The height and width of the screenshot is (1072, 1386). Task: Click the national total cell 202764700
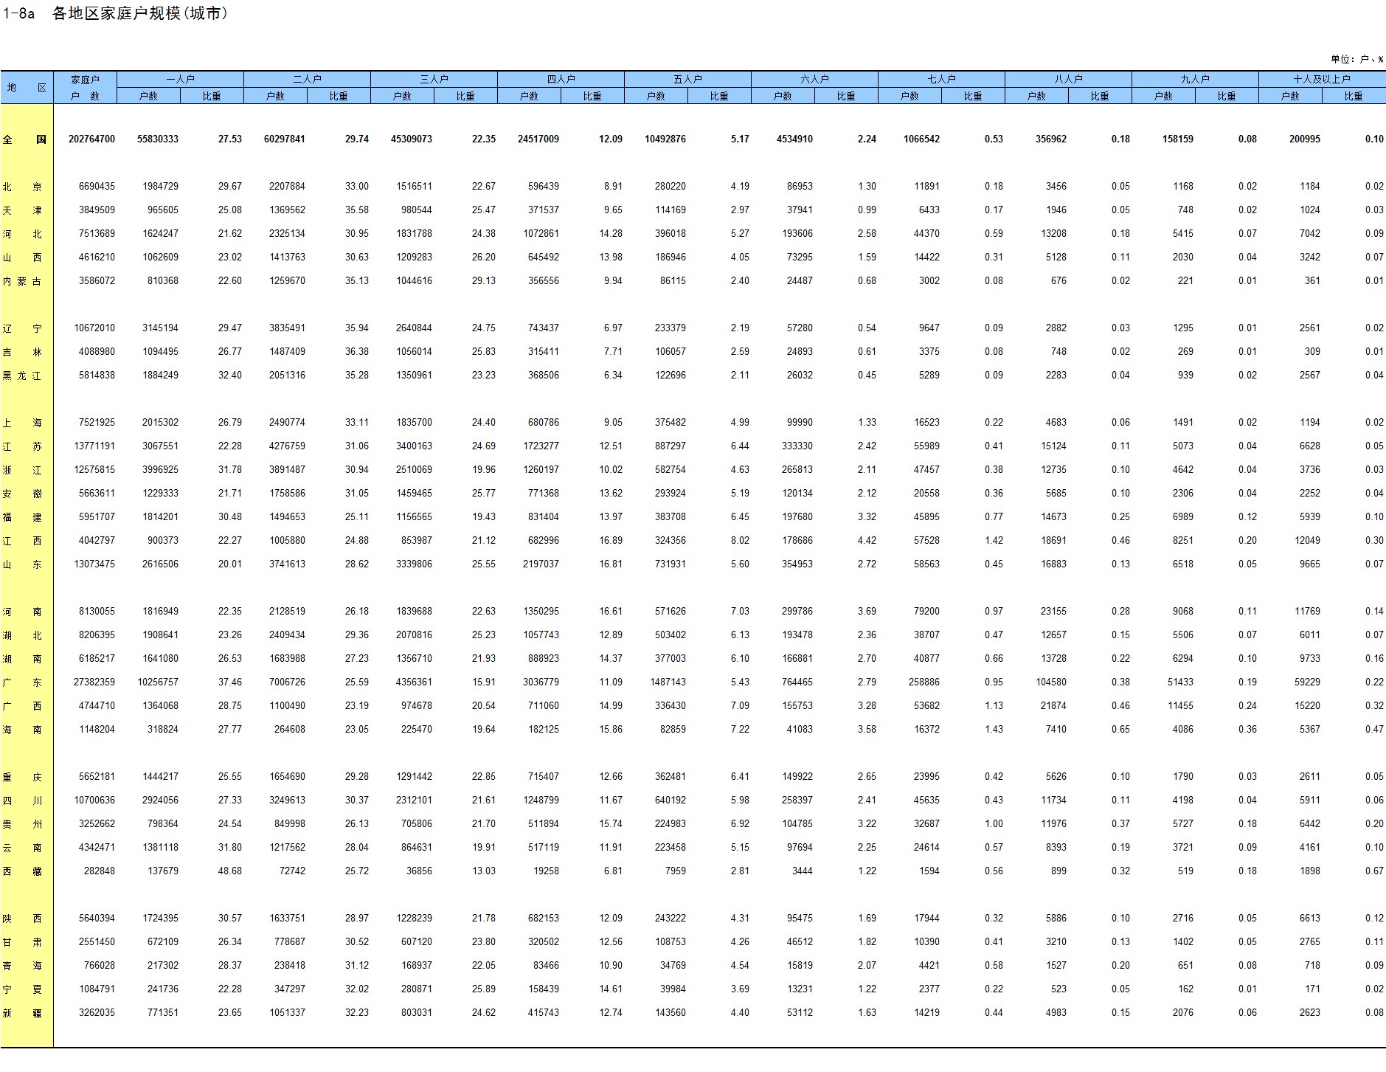pos(91,139)
